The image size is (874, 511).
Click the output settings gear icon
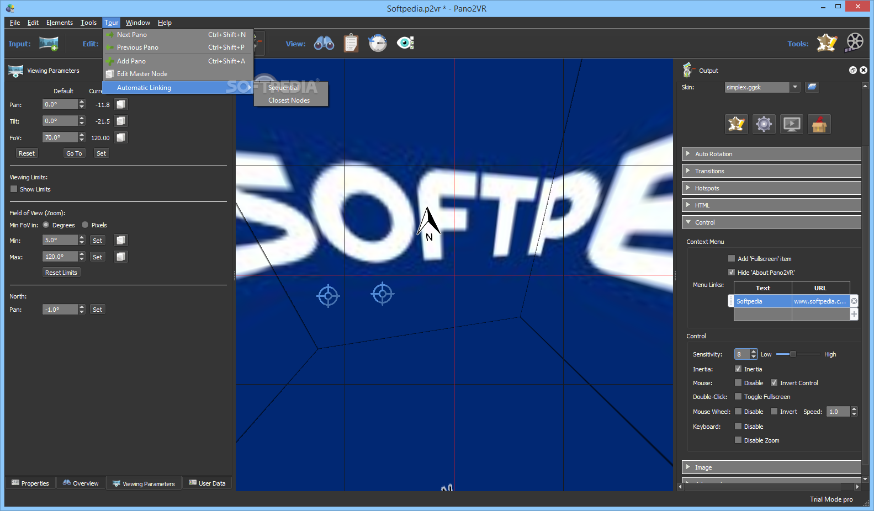(764, 124)
